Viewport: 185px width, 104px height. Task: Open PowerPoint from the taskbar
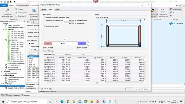point(98,101)
